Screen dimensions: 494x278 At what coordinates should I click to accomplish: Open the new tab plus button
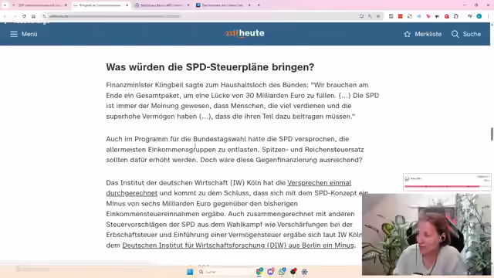[x=259, y=5]
